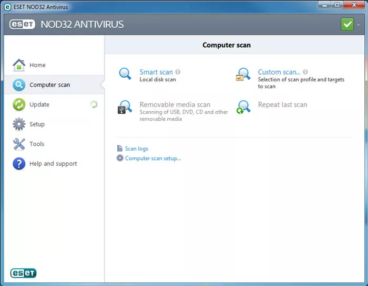Click the green Update arrows icon
The width and height of the screenshot is (368, 286).
click(x=19, y=104)
